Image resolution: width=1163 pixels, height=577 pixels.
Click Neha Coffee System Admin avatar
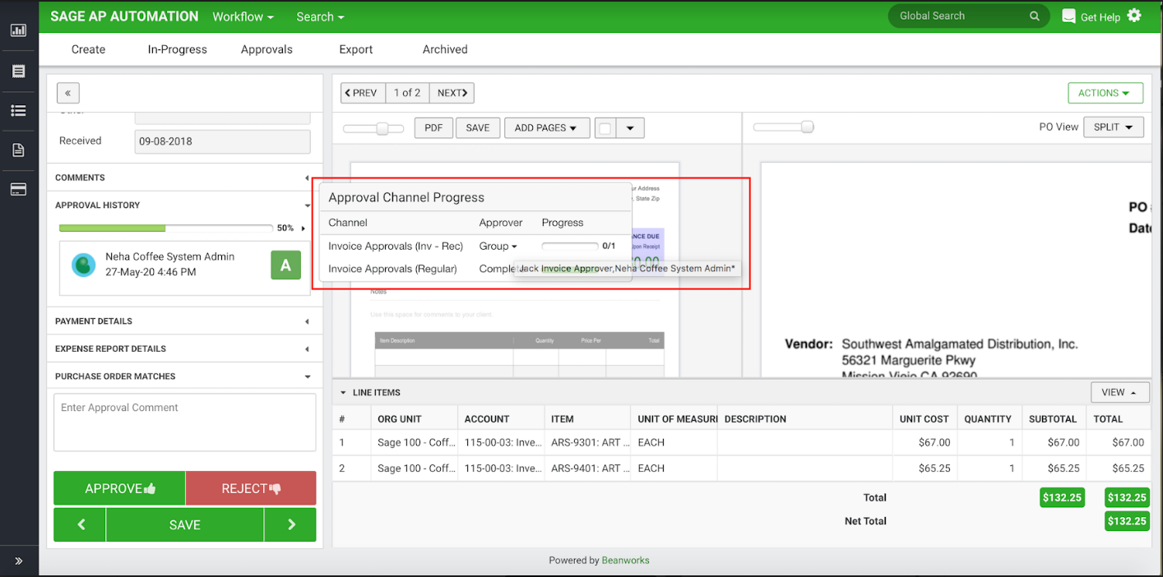coord(83,265)
